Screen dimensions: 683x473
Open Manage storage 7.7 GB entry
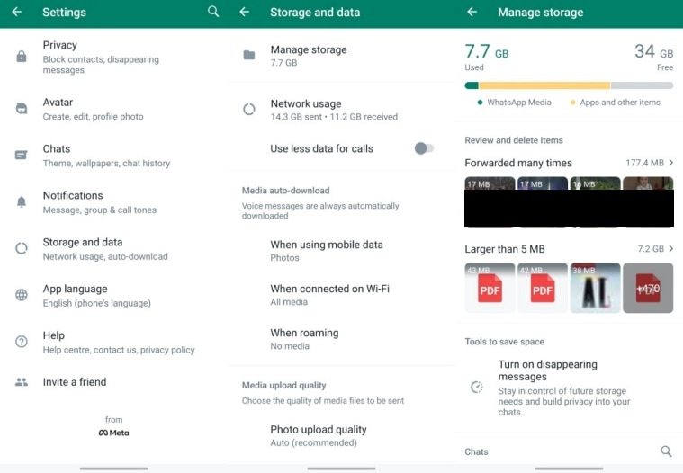click(x=342, y=55)
